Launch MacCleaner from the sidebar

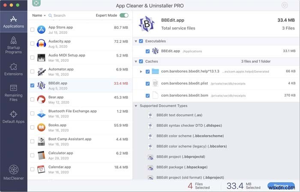[14, 172]
